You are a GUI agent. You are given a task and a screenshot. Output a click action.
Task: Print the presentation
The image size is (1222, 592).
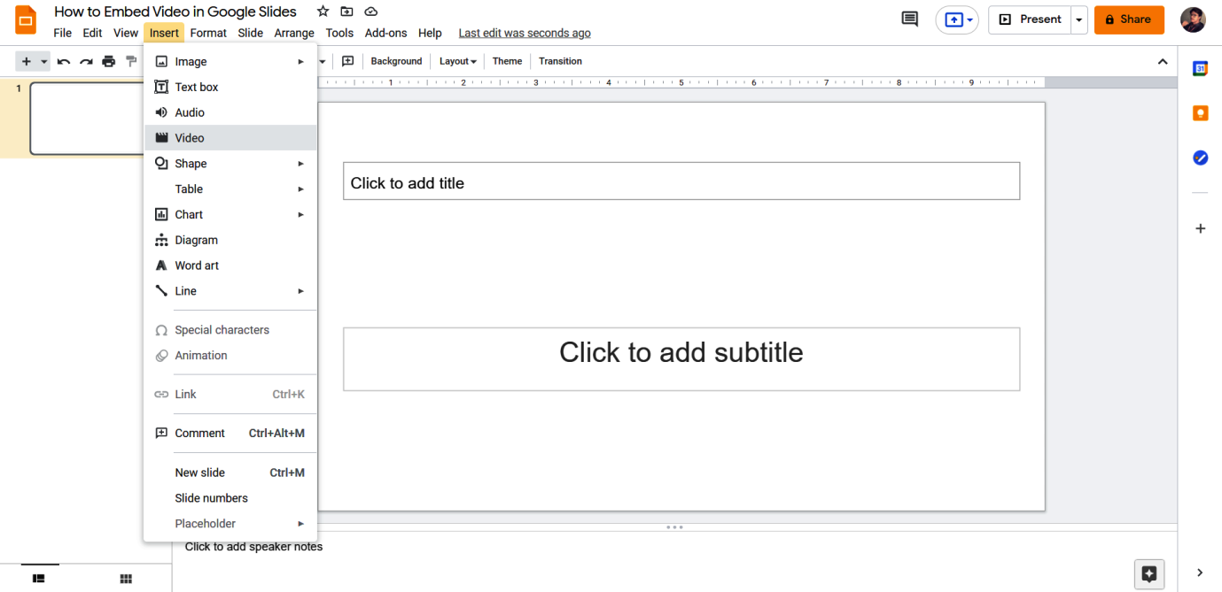point(108,61)
